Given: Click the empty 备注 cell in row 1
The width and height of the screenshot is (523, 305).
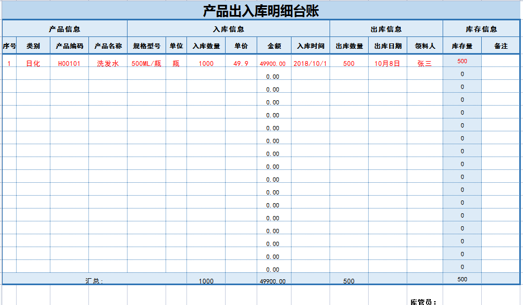Looking at the screenshot, I should click(x=500, y=61).
